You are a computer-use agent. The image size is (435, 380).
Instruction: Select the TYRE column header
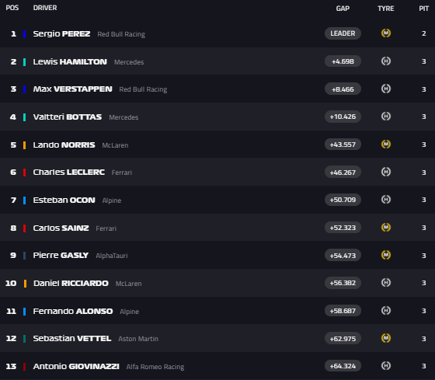pyautogui.click(x=386, y=9)
